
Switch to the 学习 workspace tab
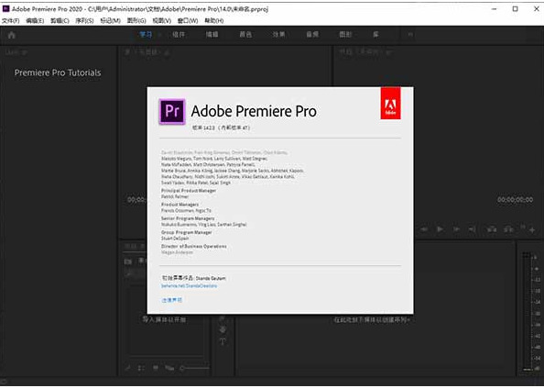(x=146, y=34)
